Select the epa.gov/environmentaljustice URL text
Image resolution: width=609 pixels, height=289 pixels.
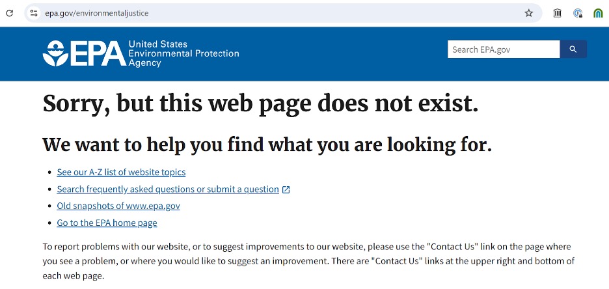pos(97,13)
